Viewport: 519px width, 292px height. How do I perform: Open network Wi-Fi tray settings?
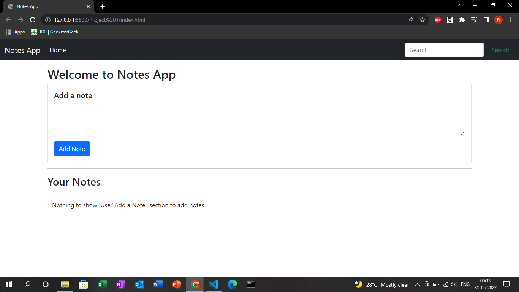point(445,284)
